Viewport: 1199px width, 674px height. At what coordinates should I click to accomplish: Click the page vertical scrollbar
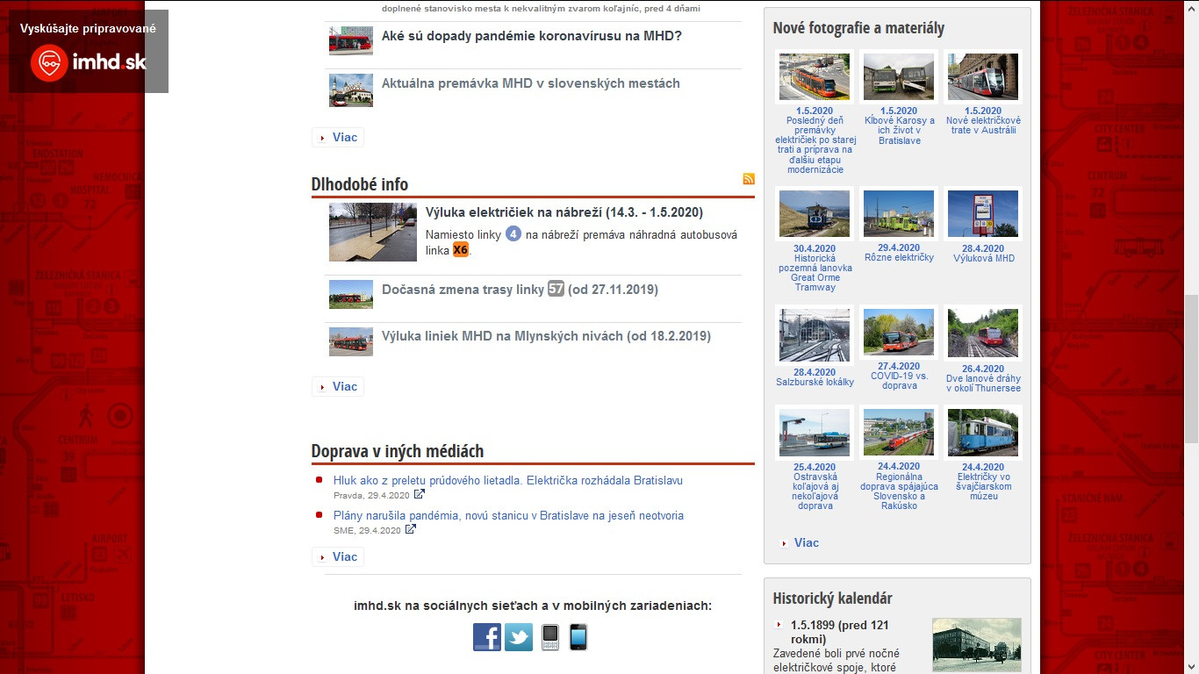pyautogui.click(x=1191, y=351)
